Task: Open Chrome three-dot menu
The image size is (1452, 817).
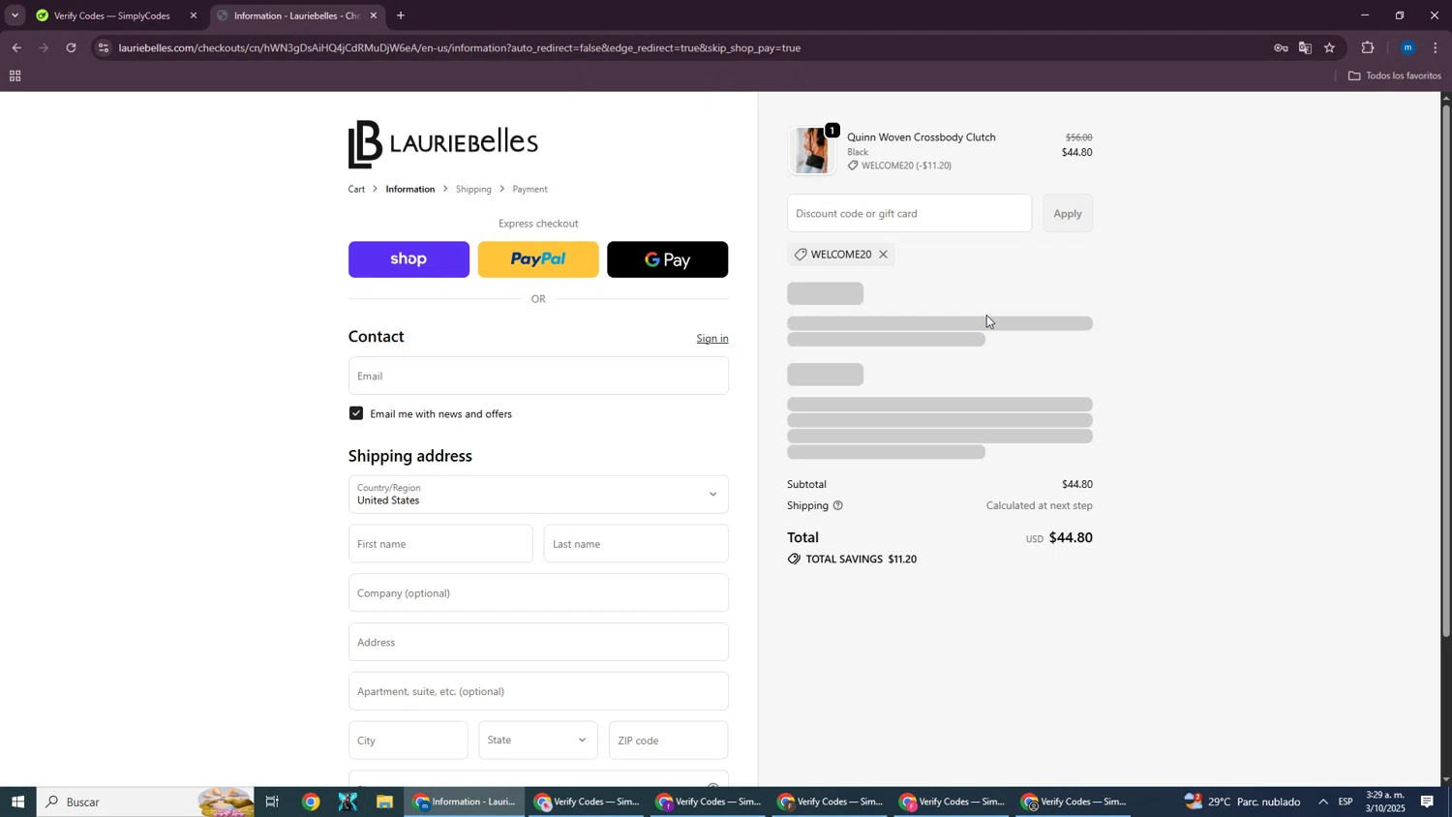Action: (x=1436, y=47)
